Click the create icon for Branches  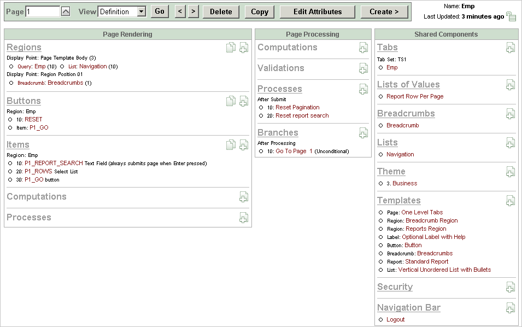363,133
